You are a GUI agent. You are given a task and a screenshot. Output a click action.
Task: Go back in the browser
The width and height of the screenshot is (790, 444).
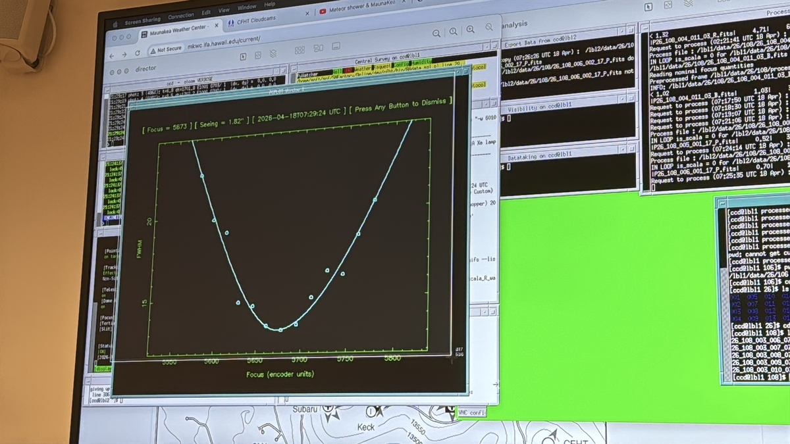(x=112, y=57)
